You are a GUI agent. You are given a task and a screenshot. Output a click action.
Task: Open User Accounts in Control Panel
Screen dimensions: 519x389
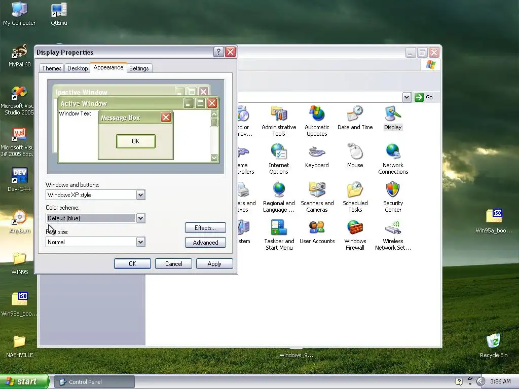317,231
